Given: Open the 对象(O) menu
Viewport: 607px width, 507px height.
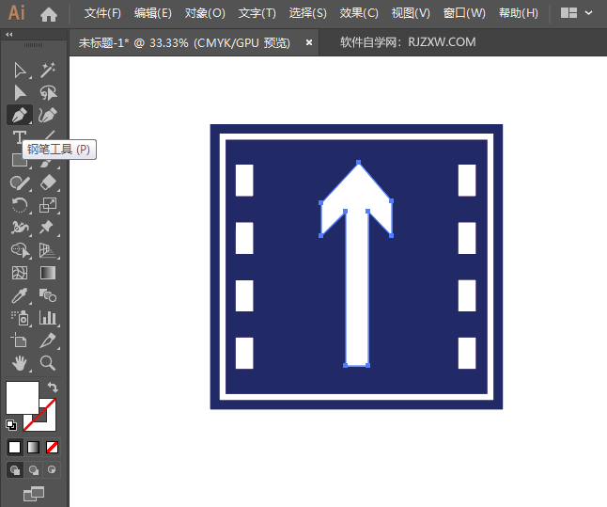Looking at the screenshot, I should 205,13.
